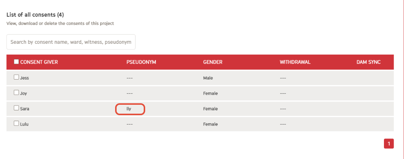Check the select-all checkbox beside Consent Giver
404x159 pixels.
[16, 62]
